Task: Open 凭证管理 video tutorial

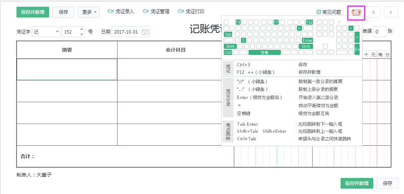Action: (156, 12)
